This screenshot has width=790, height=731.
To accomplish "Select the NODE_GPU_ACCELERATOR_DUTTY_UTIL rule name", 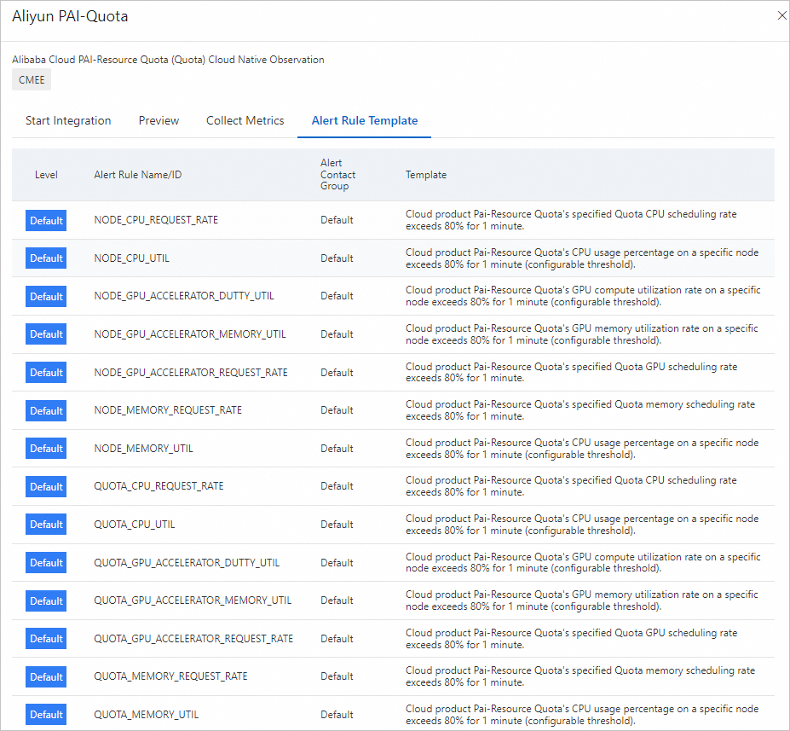I will click(184, 296).
